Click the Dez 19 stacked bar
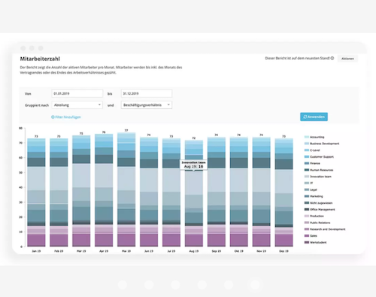Screen dimensions: 376x297 pyautogui.click(x=284, y=192)
